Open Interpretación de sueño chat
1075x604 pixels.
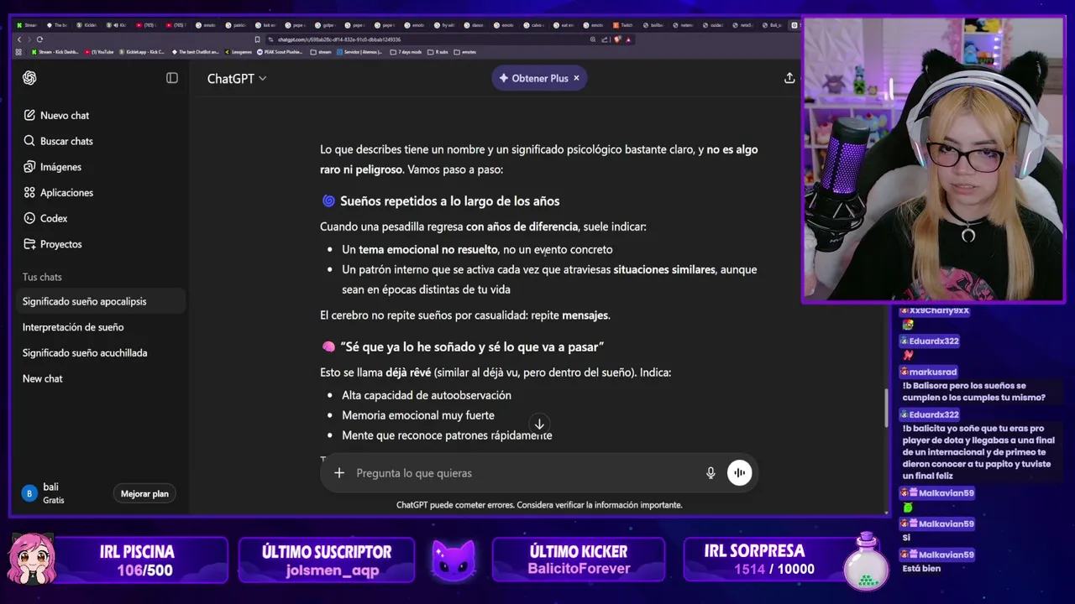click(101, 327)
